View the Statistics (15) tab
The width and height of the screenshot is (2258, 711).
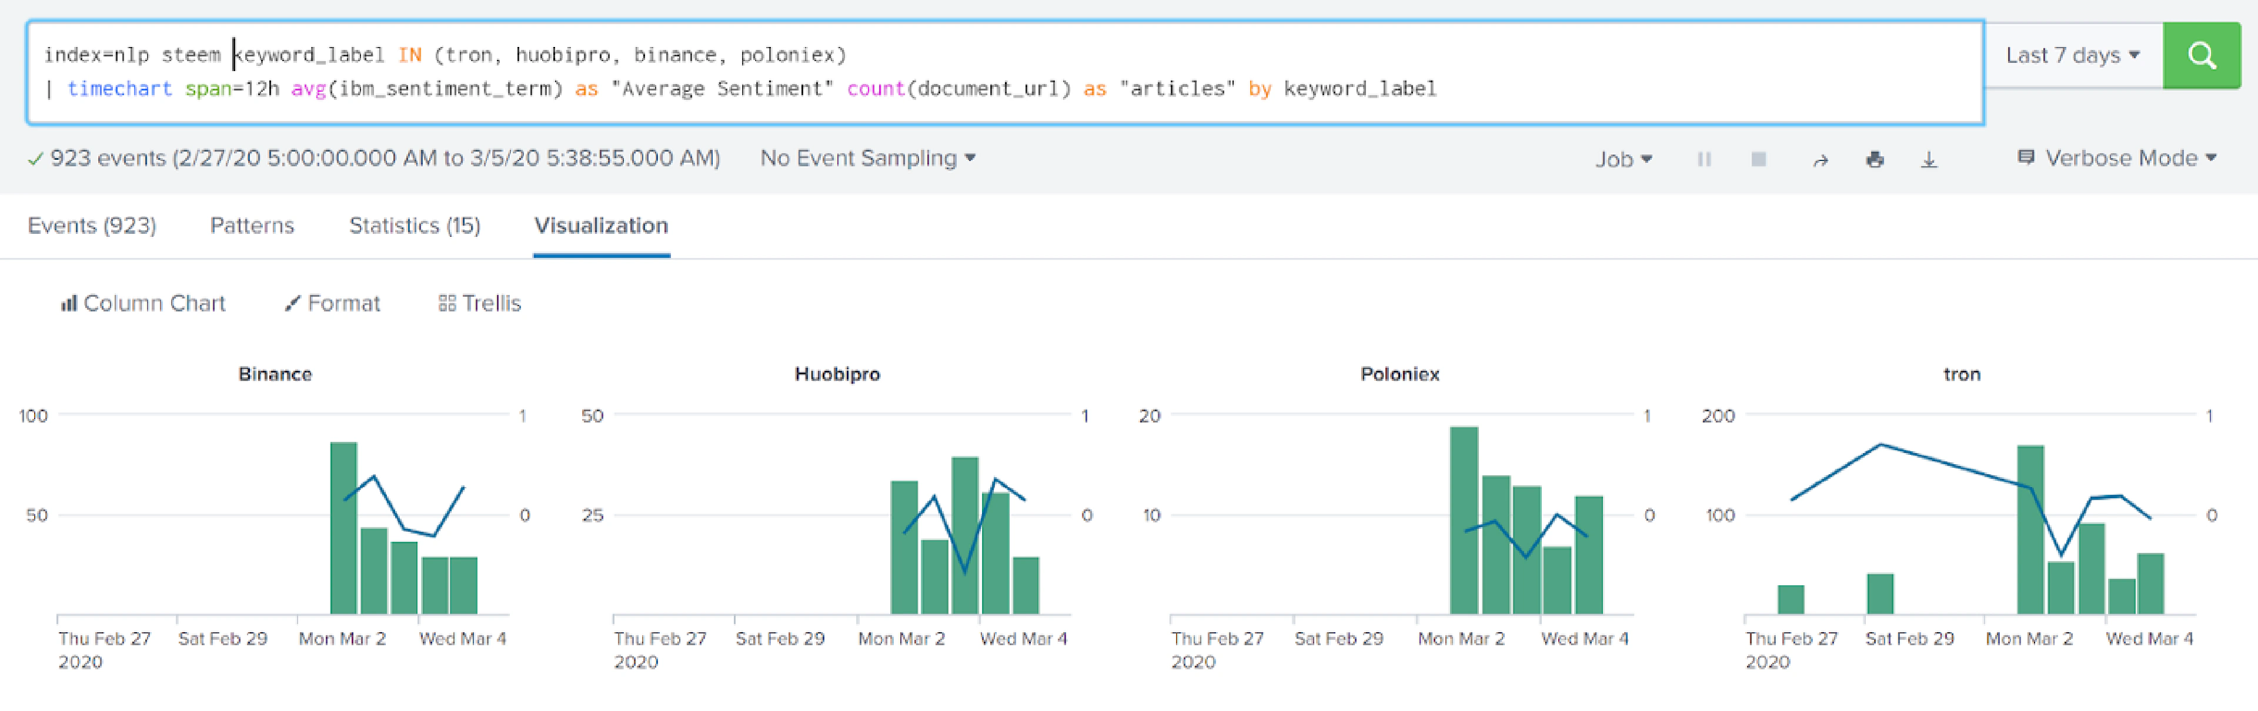pos(415,226)
